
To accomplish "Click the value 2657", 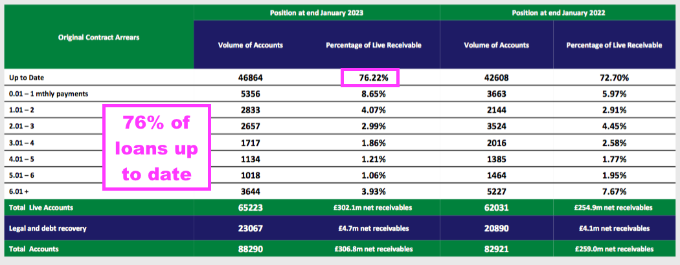I will click(251, 127).
